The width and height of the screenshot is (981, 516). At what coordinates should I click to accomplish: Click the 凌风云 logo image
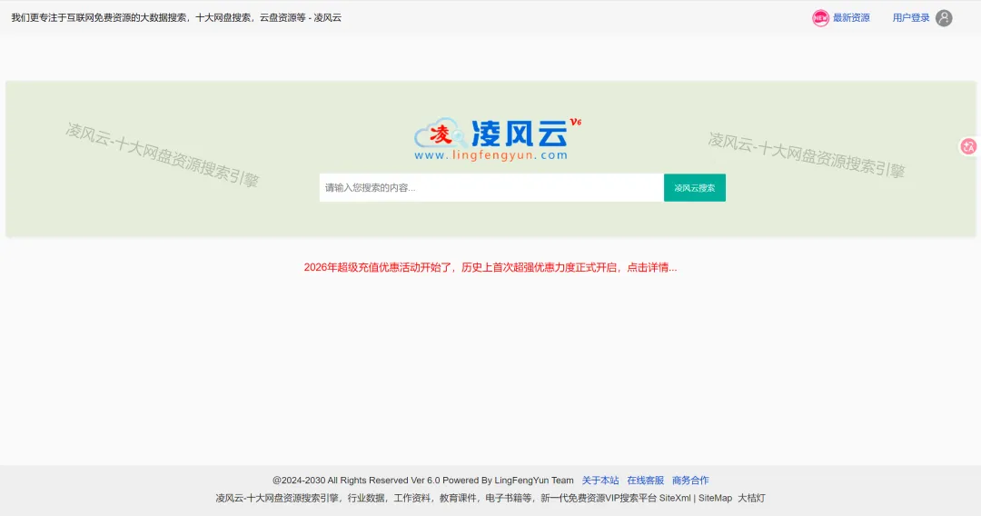pyautogui.click(x=498, y=140)
